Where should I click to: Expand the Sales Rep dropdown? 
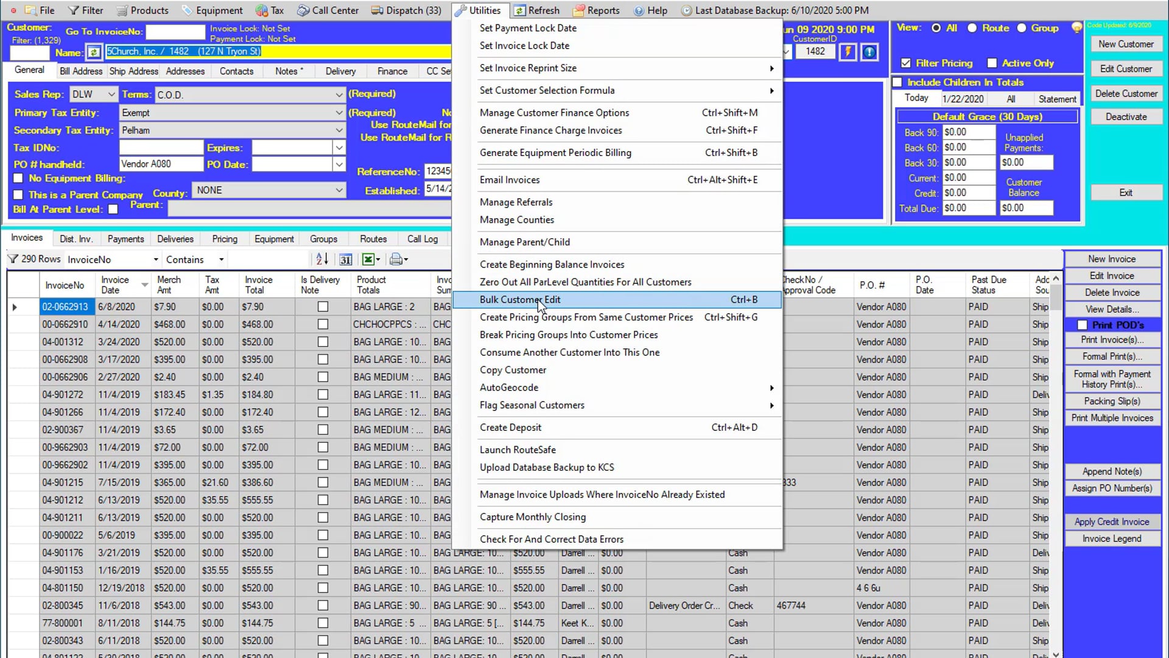pyautogui.click(x=111, y=94)
